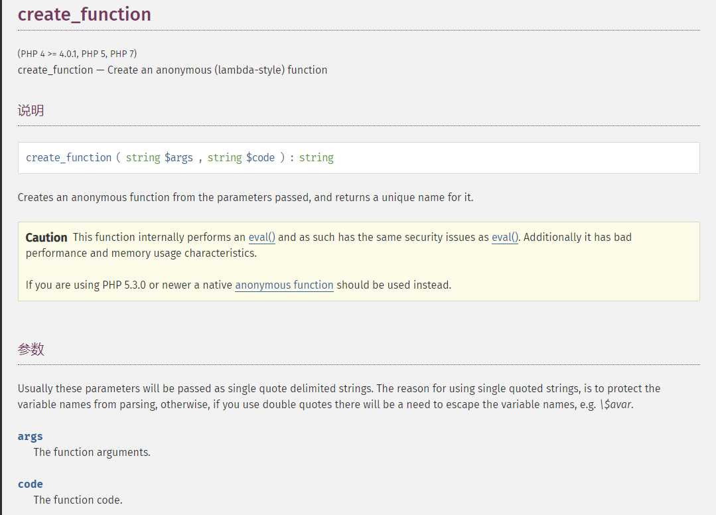716x515 pixels.
Task: Click the 说明 section heading
Action: (x=31, y=111)
